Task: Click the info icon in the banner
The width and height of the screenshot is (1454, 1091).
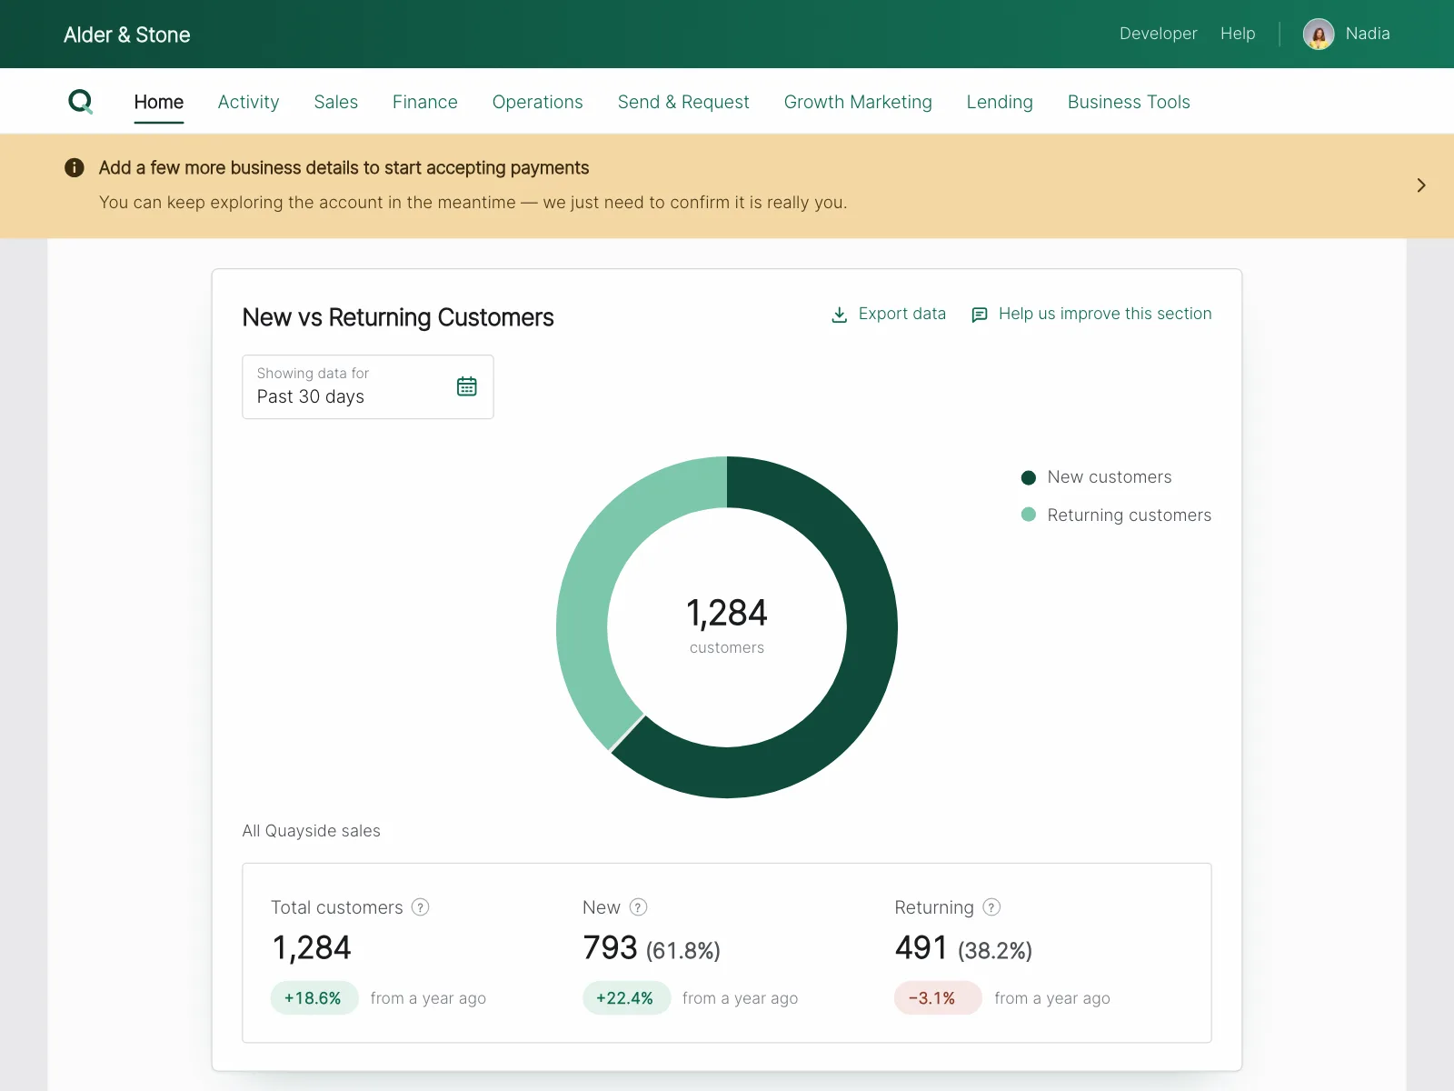Action: point(75,167)
